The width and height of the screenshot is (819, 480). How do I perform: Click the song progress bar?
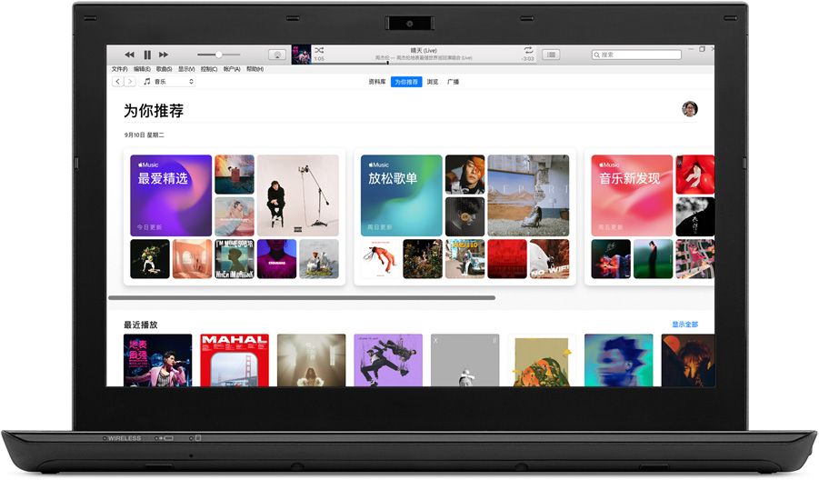(x=423, y=63)
